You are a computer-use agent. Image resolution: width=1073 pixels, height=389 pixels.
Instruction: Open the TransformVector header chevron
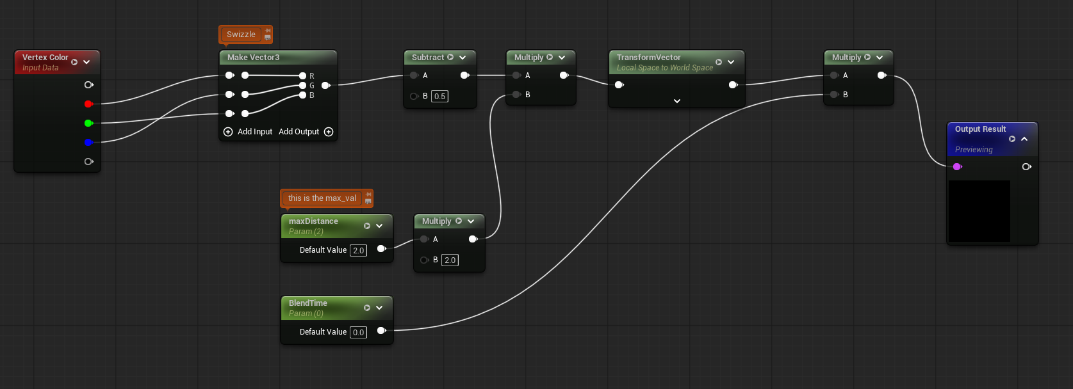coord(731,62)
